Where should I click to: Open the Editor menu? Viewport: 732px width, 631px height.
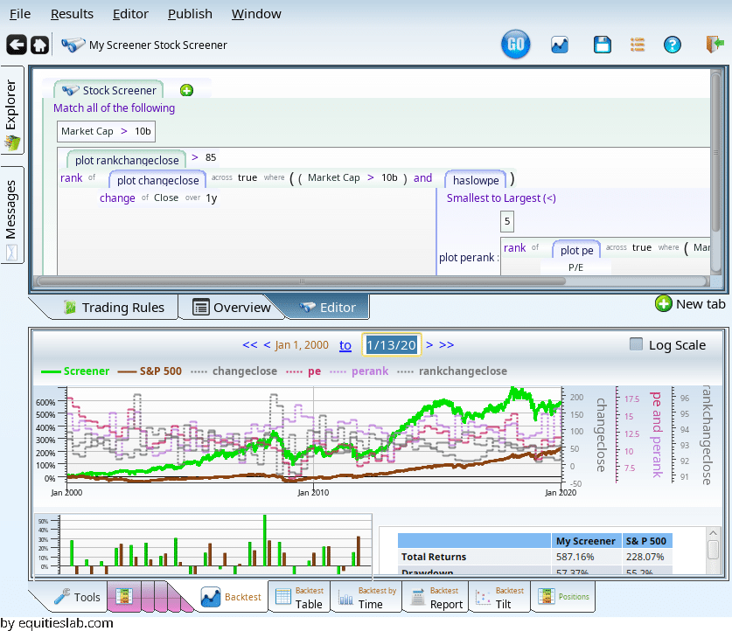click(130, 14)
